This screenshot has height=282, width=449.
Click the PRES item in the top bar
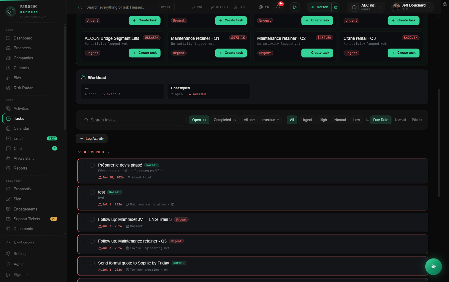tap(198, 7)
